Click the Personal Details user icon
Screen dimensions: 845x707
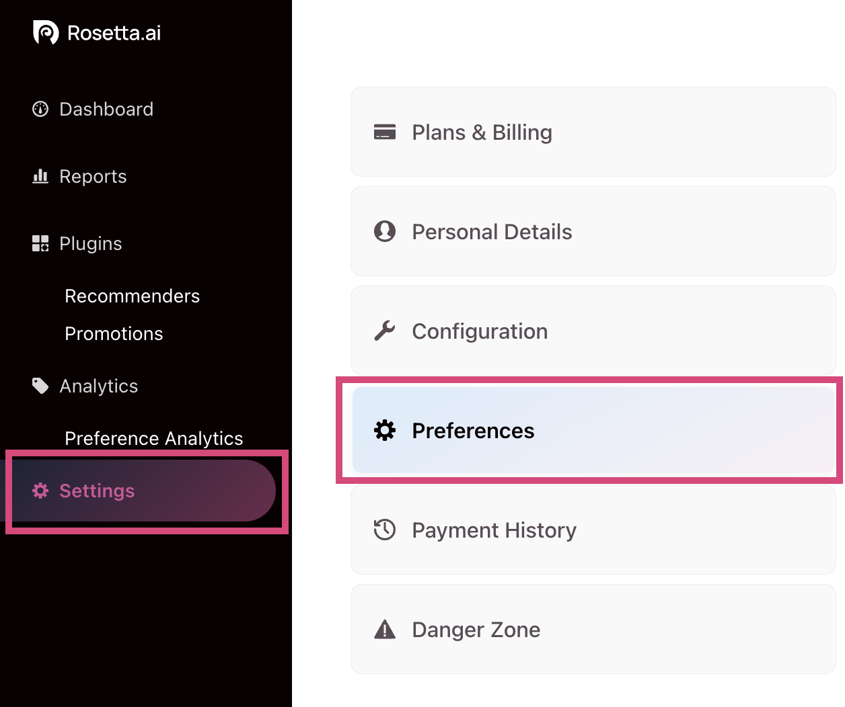coord(385,231)
